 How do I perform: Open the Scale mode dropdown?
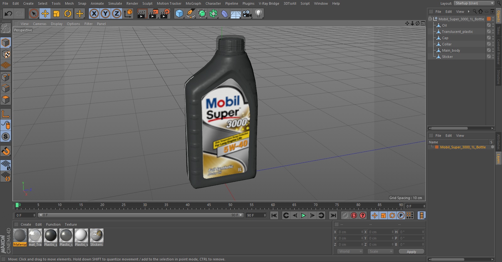tap(381, 251)
